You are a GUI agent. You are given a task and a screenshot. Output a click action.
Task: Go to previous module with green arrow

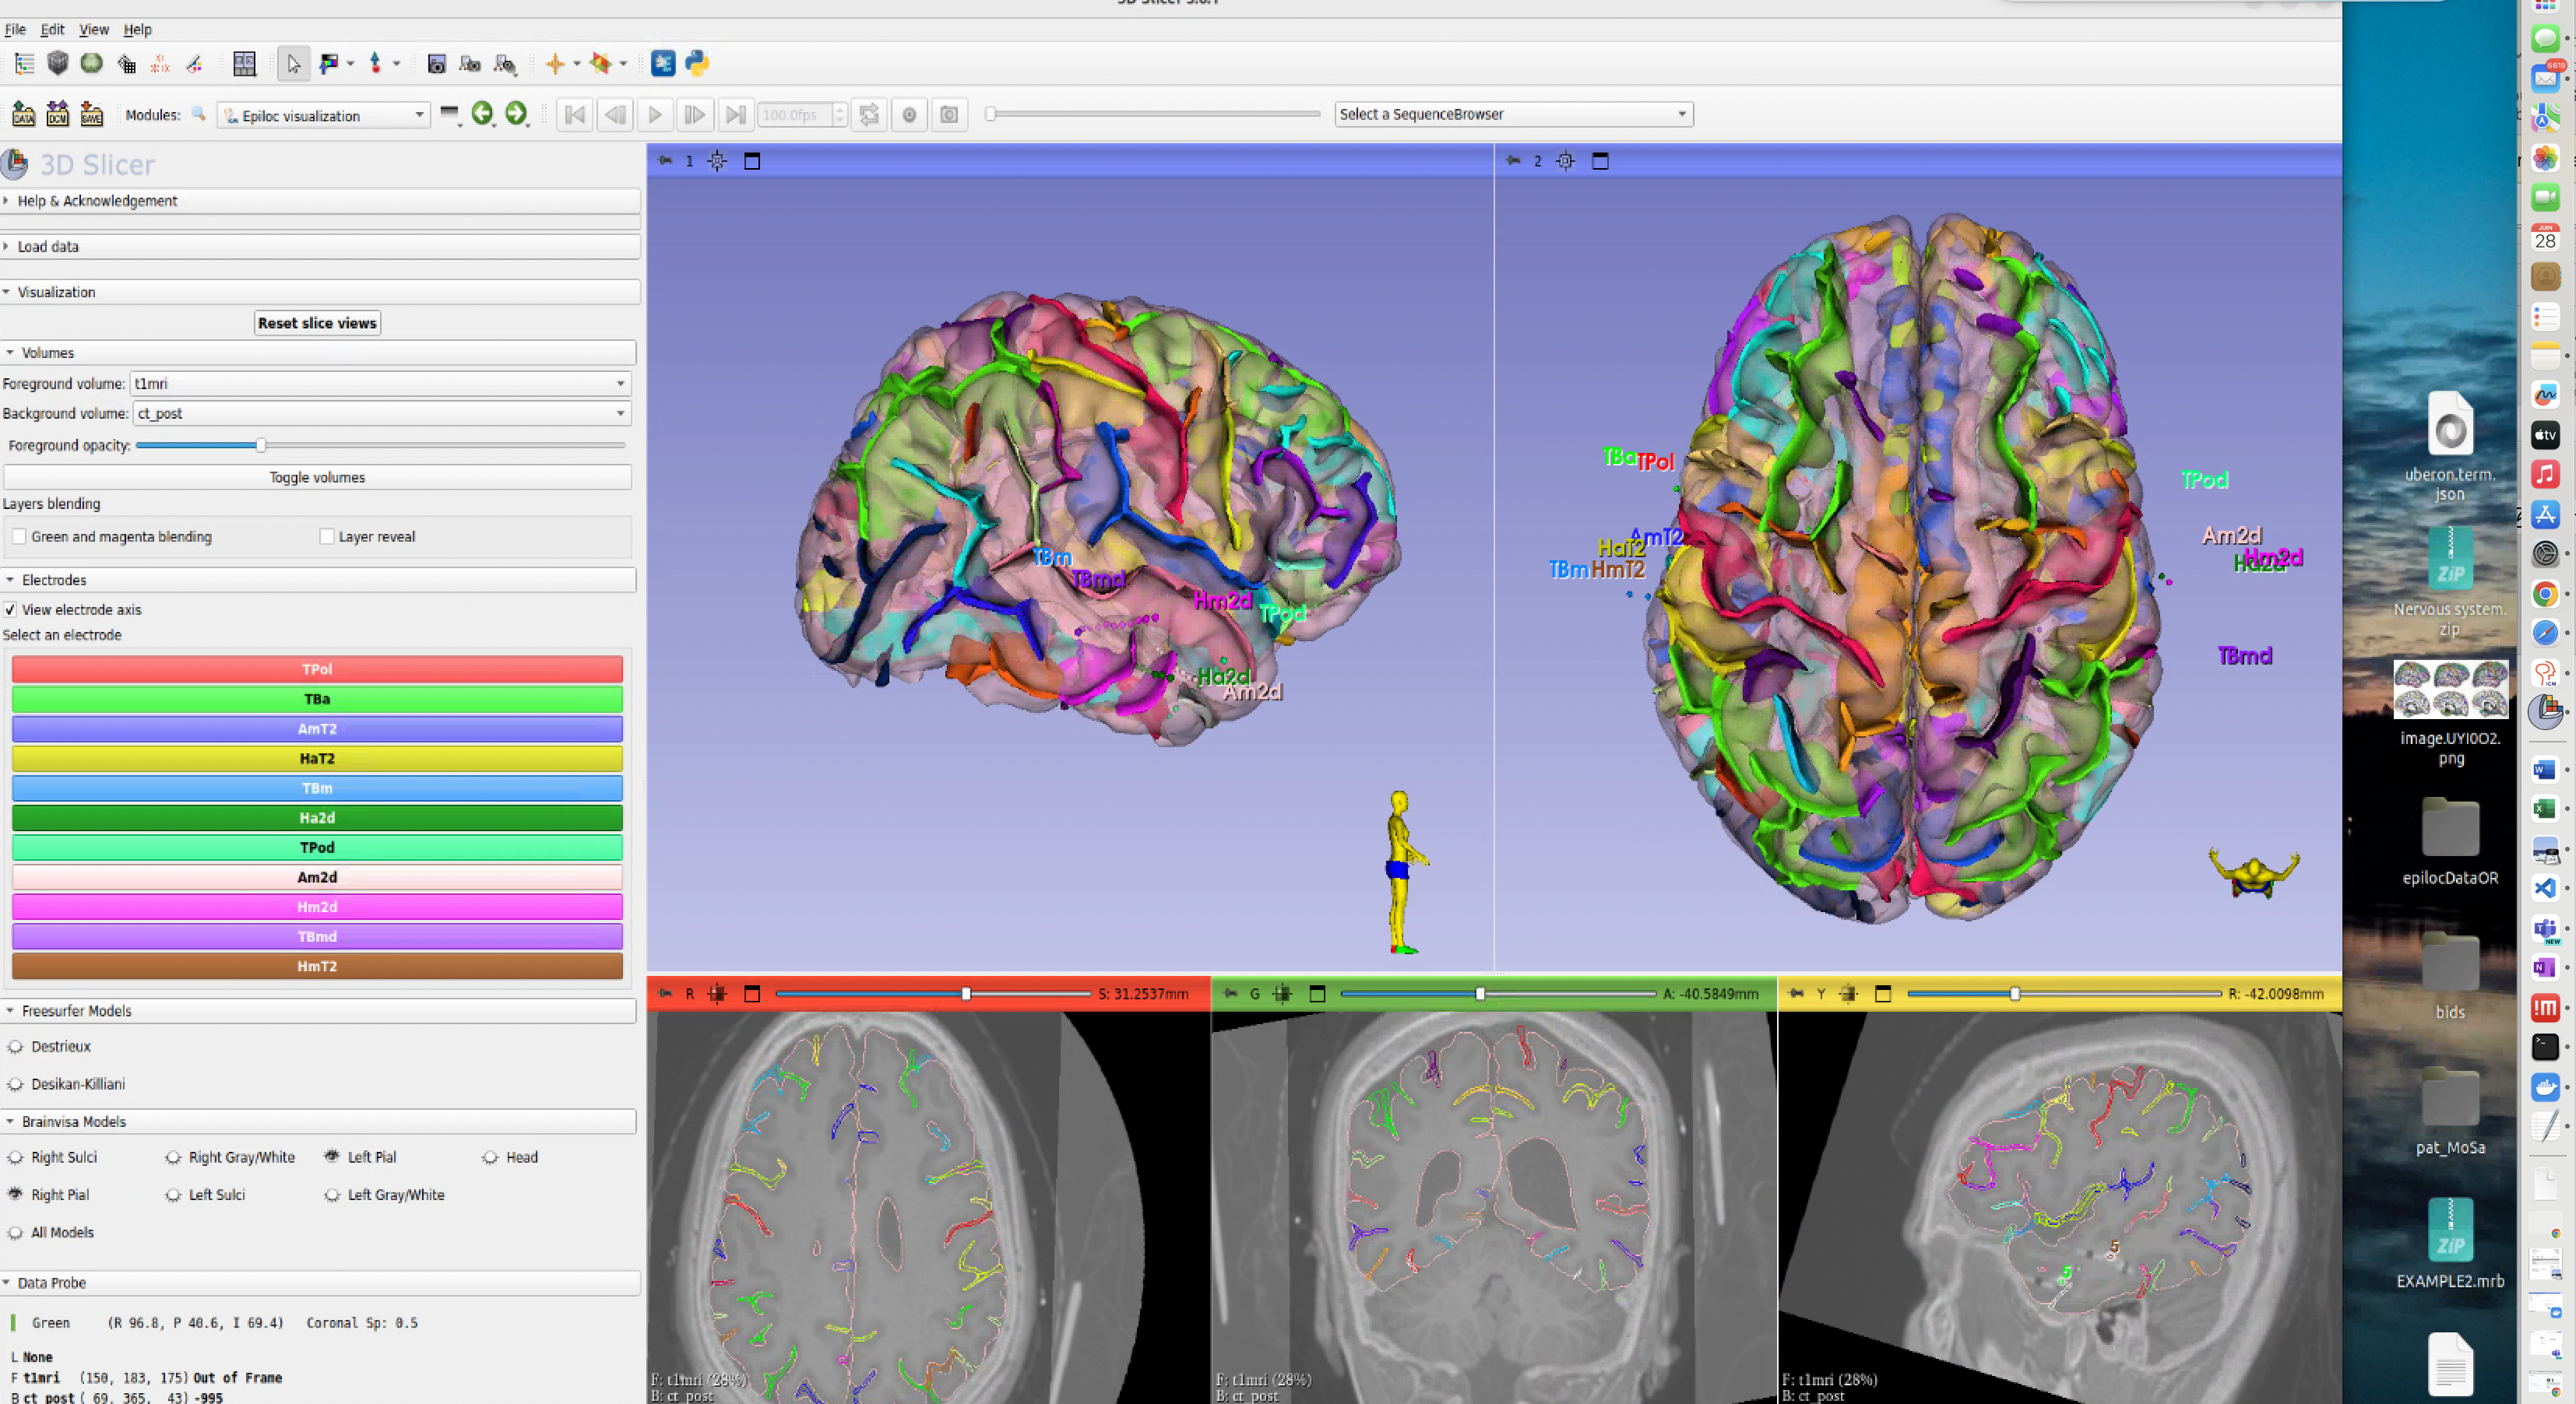[482, 114]
